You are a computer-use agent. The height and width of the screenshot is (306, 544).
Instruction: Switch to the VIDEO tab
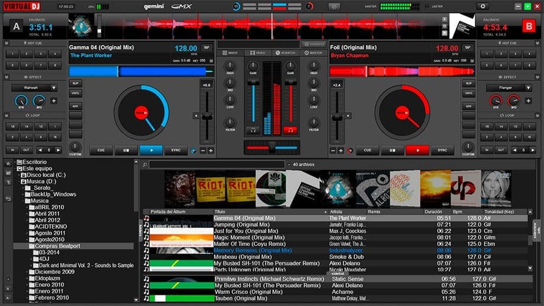pos(258,53)
